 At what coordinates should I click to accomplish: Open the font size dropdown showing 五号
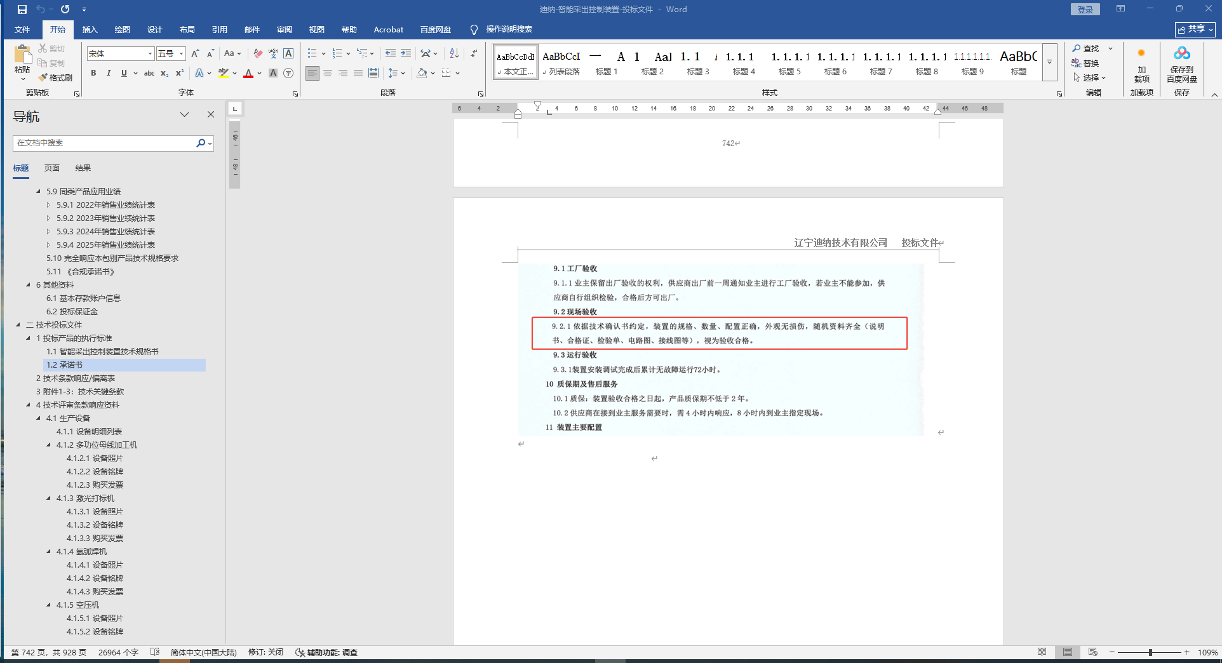point(181,54)
